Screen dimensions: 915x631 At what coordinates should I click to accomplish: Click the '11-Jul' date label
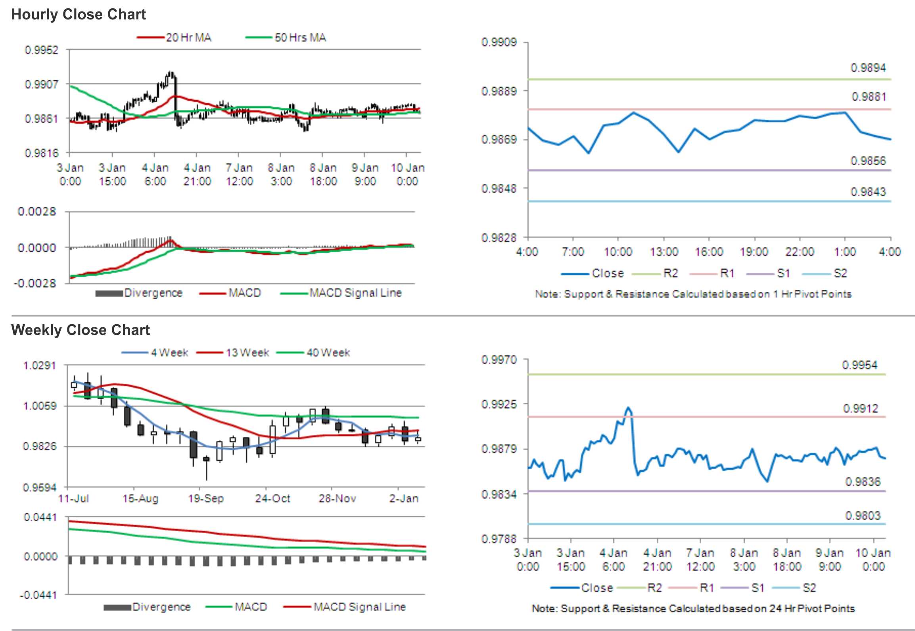click(x=74, y=498)
